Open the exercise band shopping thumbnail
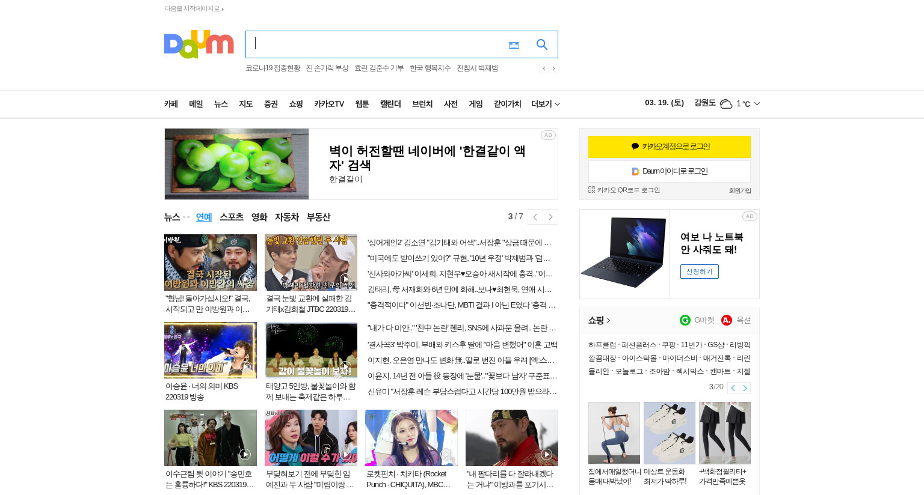Screen dimensions: 924x495 click(614, 433)
